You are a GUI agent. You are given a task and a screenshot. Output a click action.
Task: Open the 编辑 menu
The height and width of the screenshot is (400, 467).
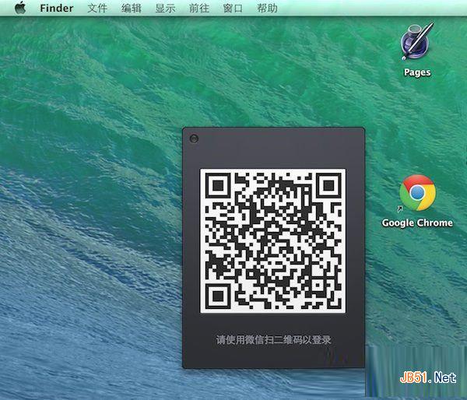pyautogui.click(x=132, y=8)
